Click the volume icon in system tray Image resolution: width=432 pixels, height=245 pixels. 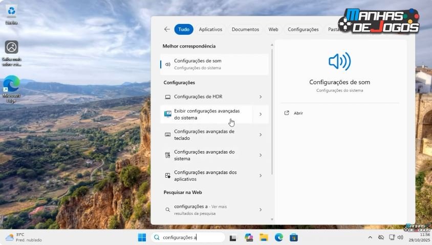point(400,237)
